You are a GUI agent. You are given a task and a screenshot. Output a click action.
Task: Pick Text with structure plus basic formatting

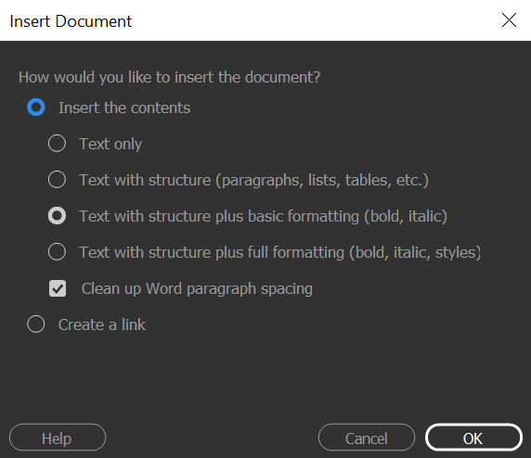coord(57,216)
